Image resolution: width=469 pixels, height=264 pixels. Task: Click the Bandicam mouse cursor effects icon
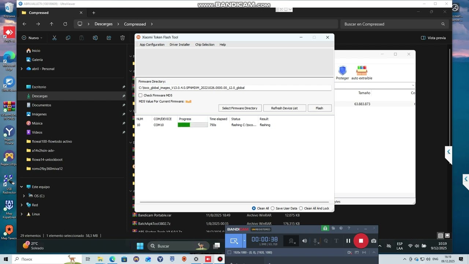[x=326, y=241]
